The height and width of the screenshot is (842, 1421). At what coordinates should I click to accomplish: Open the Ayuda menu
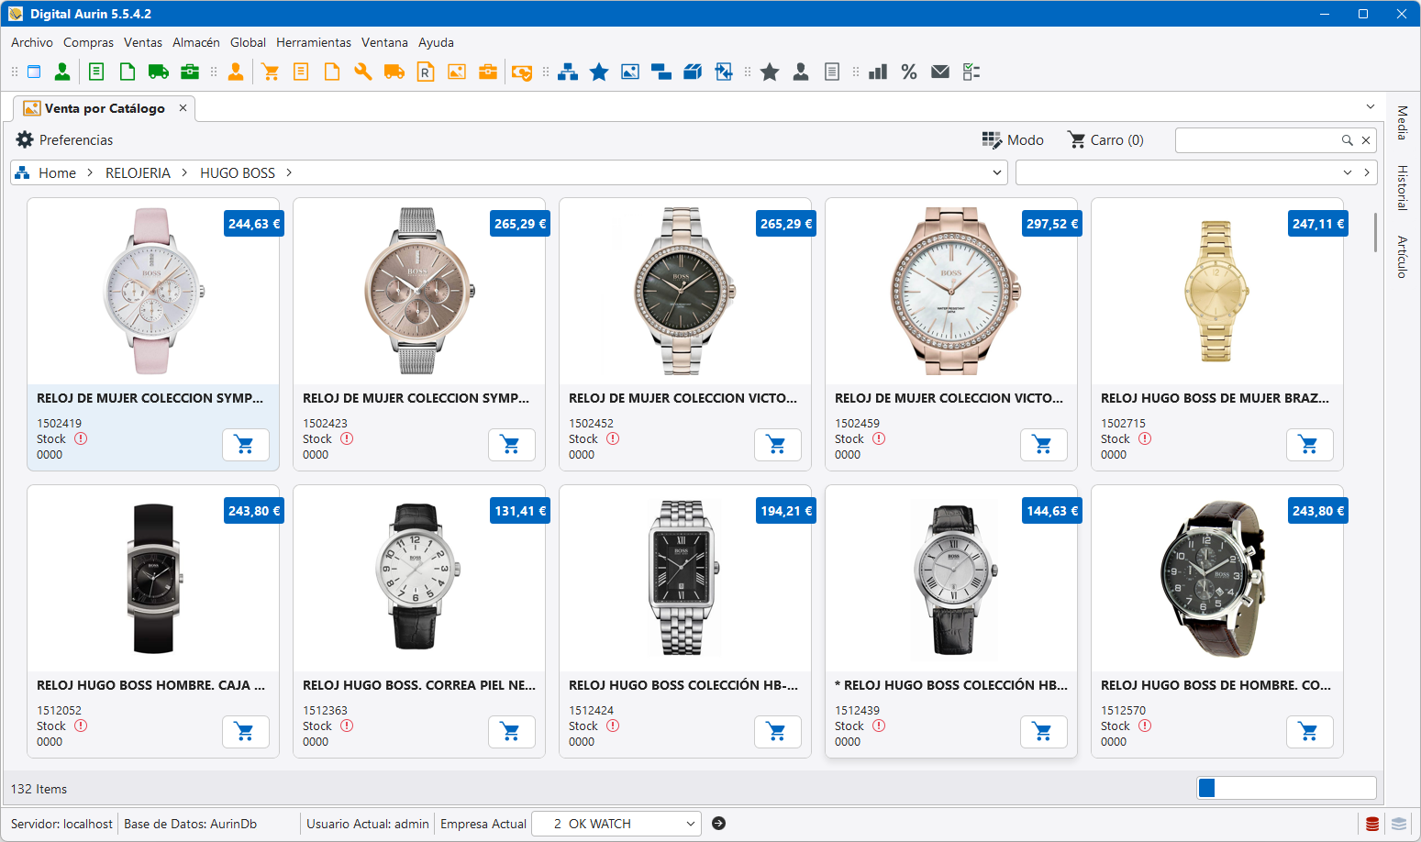pyautogui.click(x=436, y=42)
